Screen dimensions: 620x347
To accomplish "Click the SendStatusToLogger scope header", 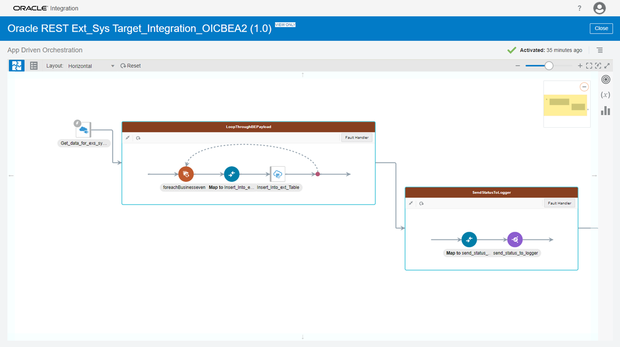I will tap(492, 192).
